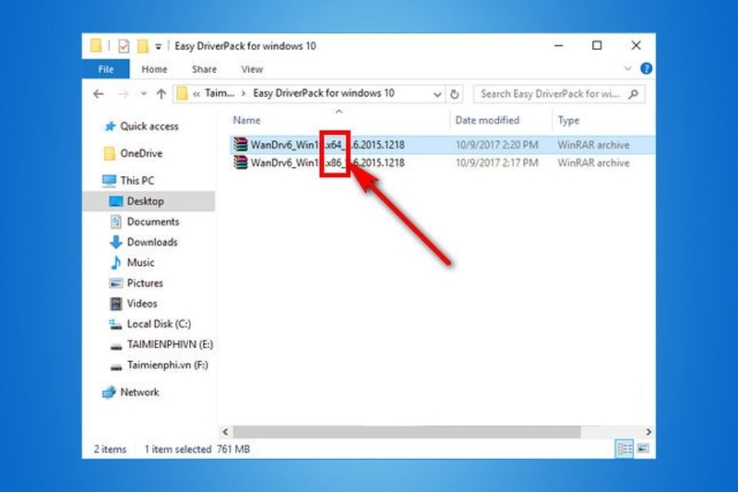Select Quick access in navigation pane
This screenshot has width=738, height=492.
pos(149,126)
